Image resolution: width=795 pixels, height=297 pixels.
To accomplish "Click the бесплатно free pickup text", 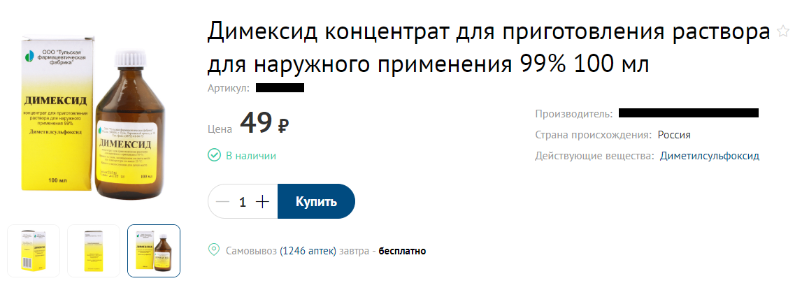I will (402, 251).
